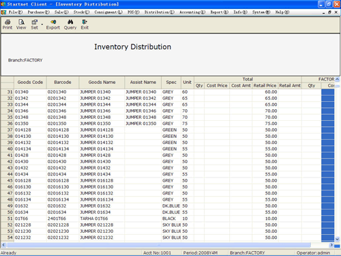Open the Distribution menu
The height and width of the screenshot is (256, 341).
click(x=160, y=12)
